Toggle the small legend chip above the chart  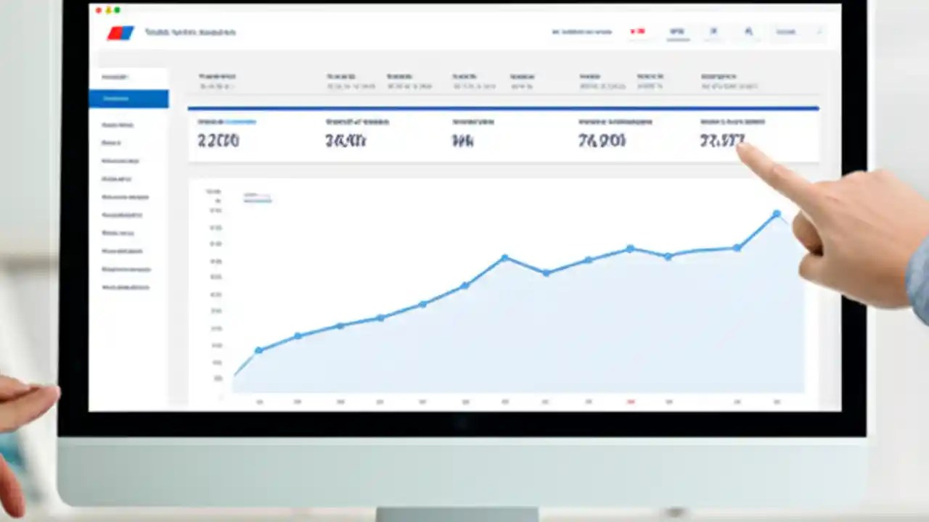[258, 196]
